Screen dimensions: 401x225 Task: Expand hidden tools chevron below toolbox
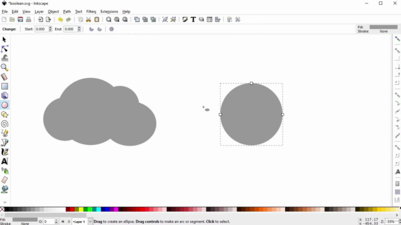tap(4, 202)
